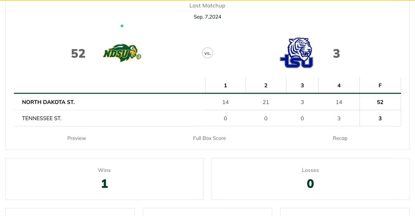This screenshot has width=415, height=216.
Task: Click the TSU Tigers logo
Action: tap(297, 53)
